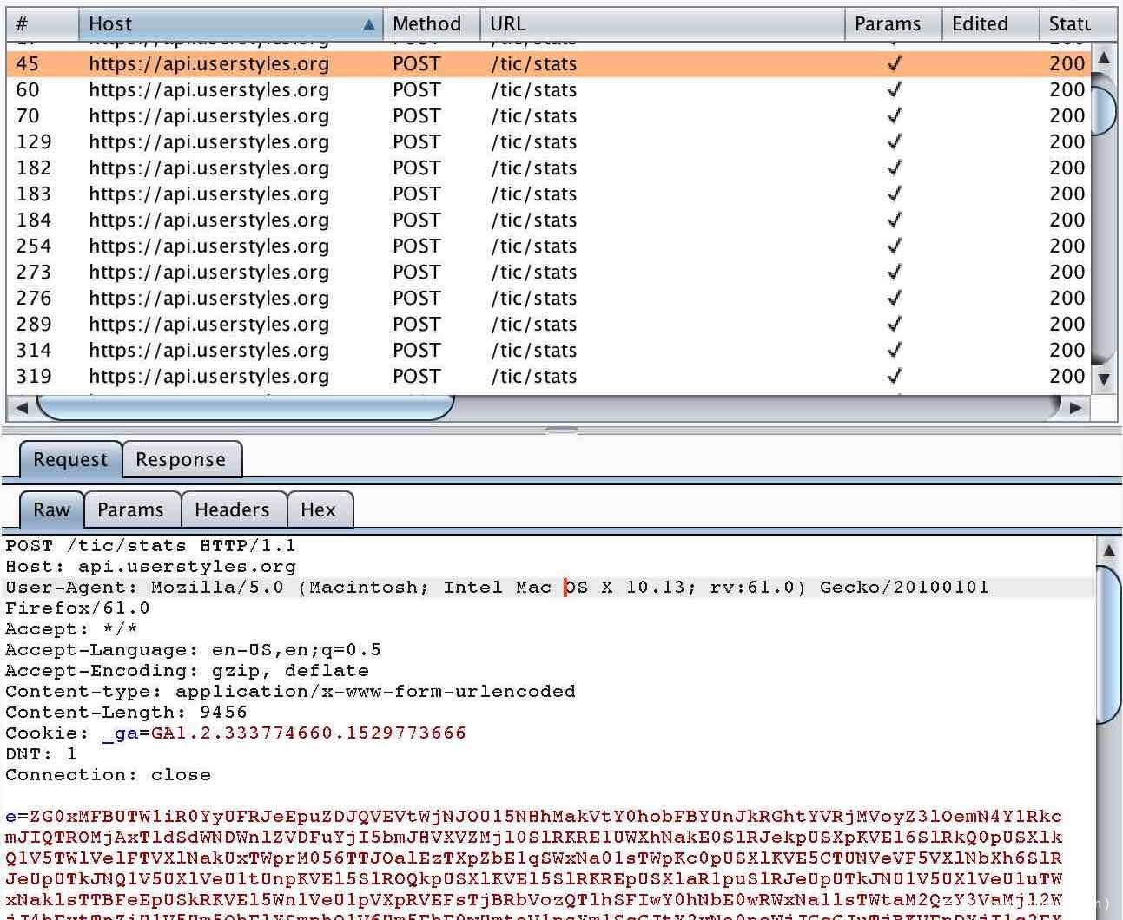Viewport: 1123px width, 920px height.
Task: Click the horizontal scrollbar right arrow
Action: (x=1075, y=407)
